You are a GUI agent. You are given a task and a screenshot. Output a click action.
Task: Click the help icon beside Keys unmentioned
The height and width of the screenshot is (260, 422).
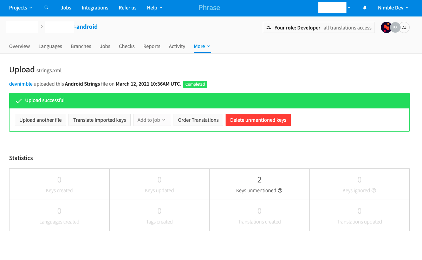(x=280, y=191)
